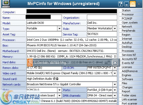Select the Network section

tap(131, 27)
